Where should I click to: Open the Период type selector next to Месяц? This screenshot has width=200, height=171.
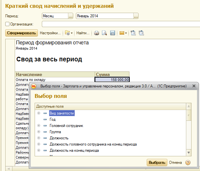[x=71, y=16]
